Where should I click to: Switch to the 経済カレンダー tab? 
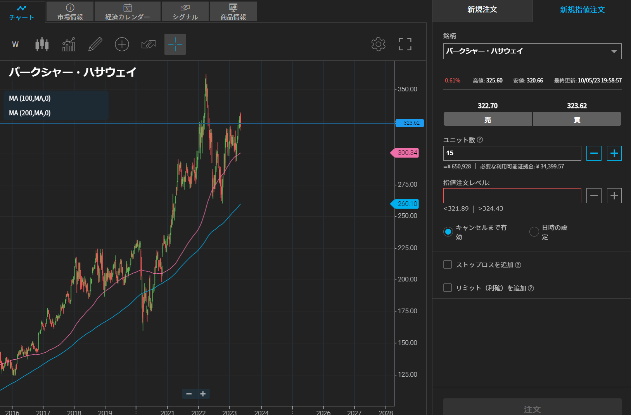(x=128, y=12)
